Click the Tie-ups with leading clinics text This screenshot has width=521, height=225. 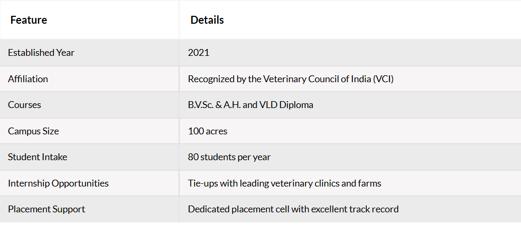284,183
